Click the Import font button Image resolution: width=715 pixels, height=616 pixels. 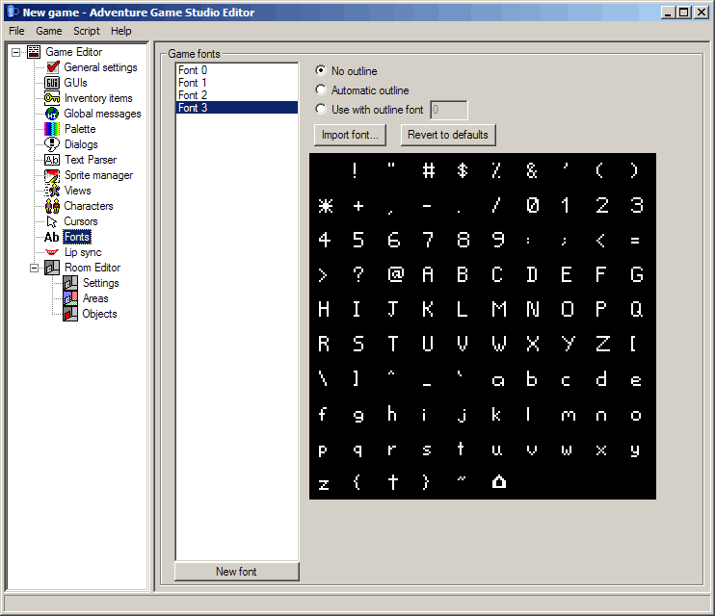[x=350, y=135]
